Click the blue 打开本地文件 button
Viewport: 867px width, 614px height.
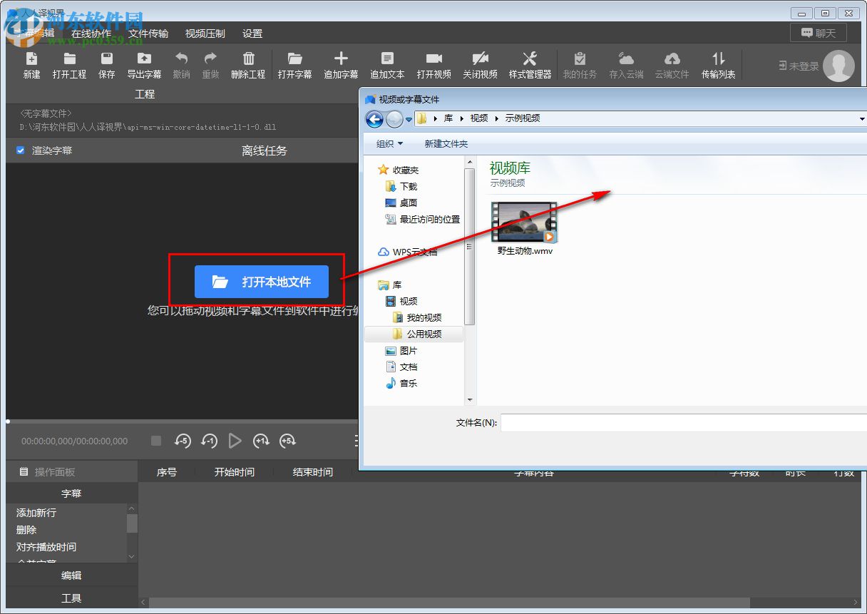click(x=262, y=282)
